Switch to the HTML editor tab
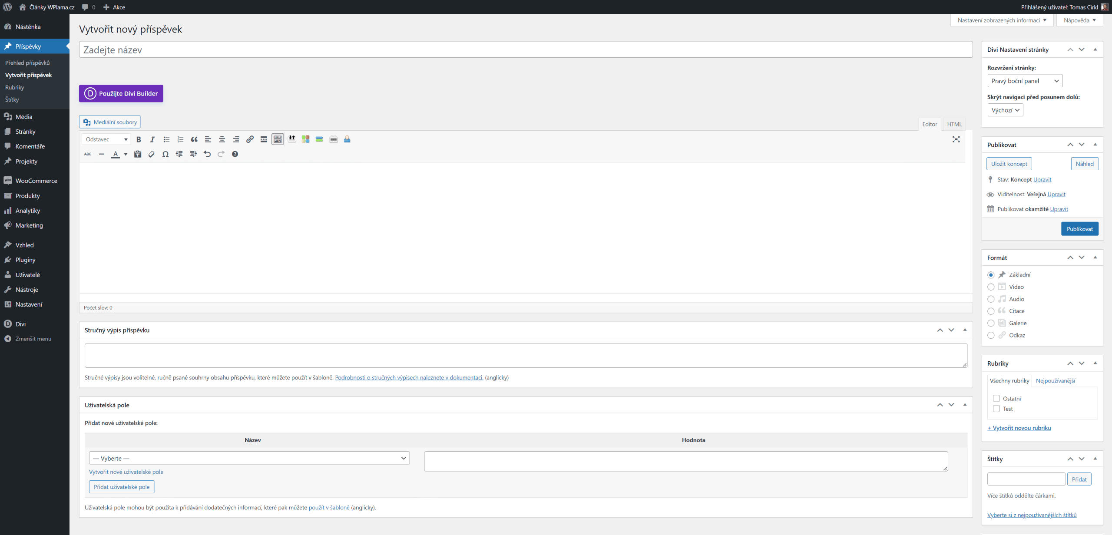Image resolution: width=1112 pixels, height=535 pixels. (954, 124)
